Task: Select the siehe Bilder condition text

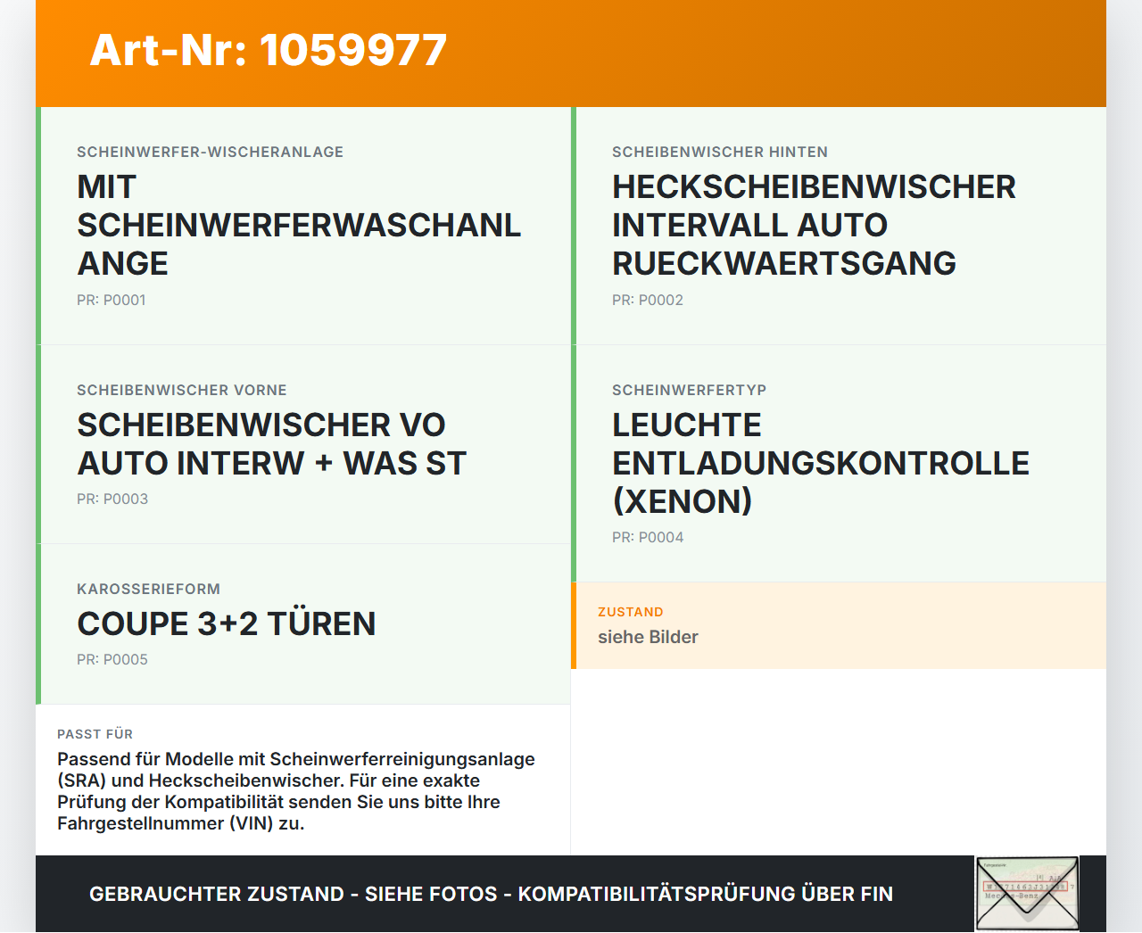Action: pos(648,637)
